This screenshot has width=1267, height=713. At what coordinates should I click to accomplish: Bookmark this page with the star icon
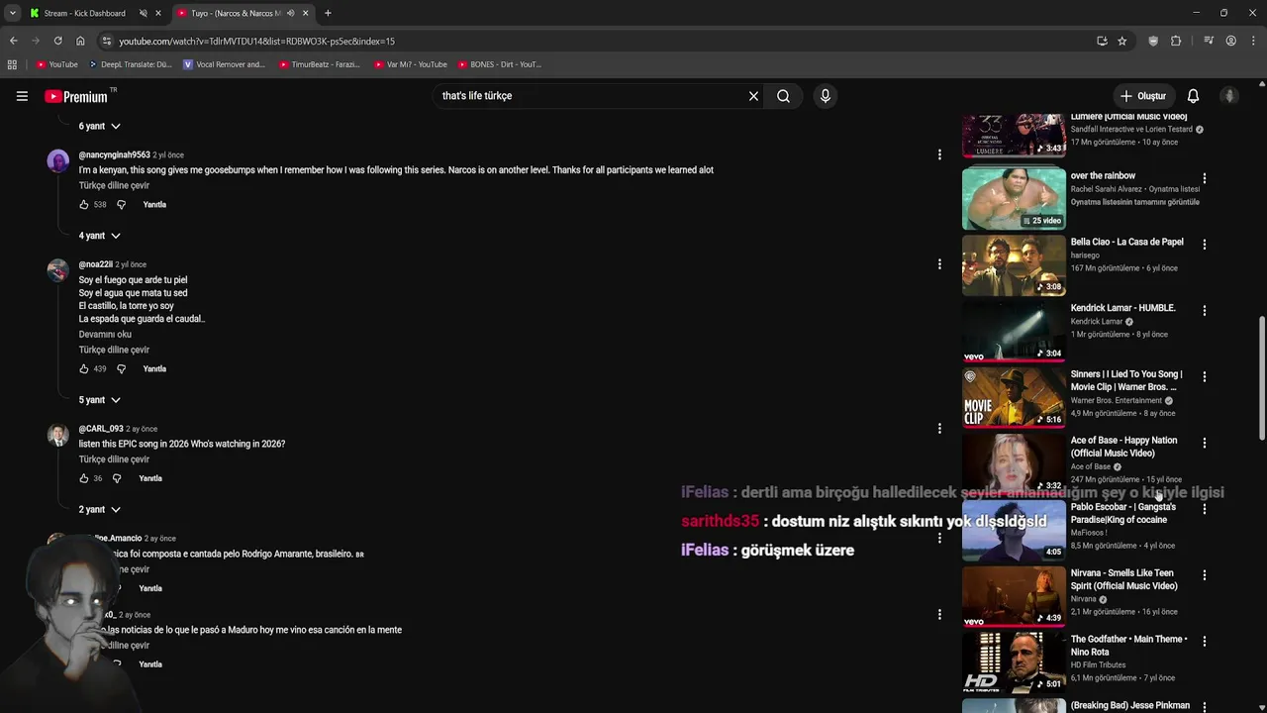[x=1121, y=41]
